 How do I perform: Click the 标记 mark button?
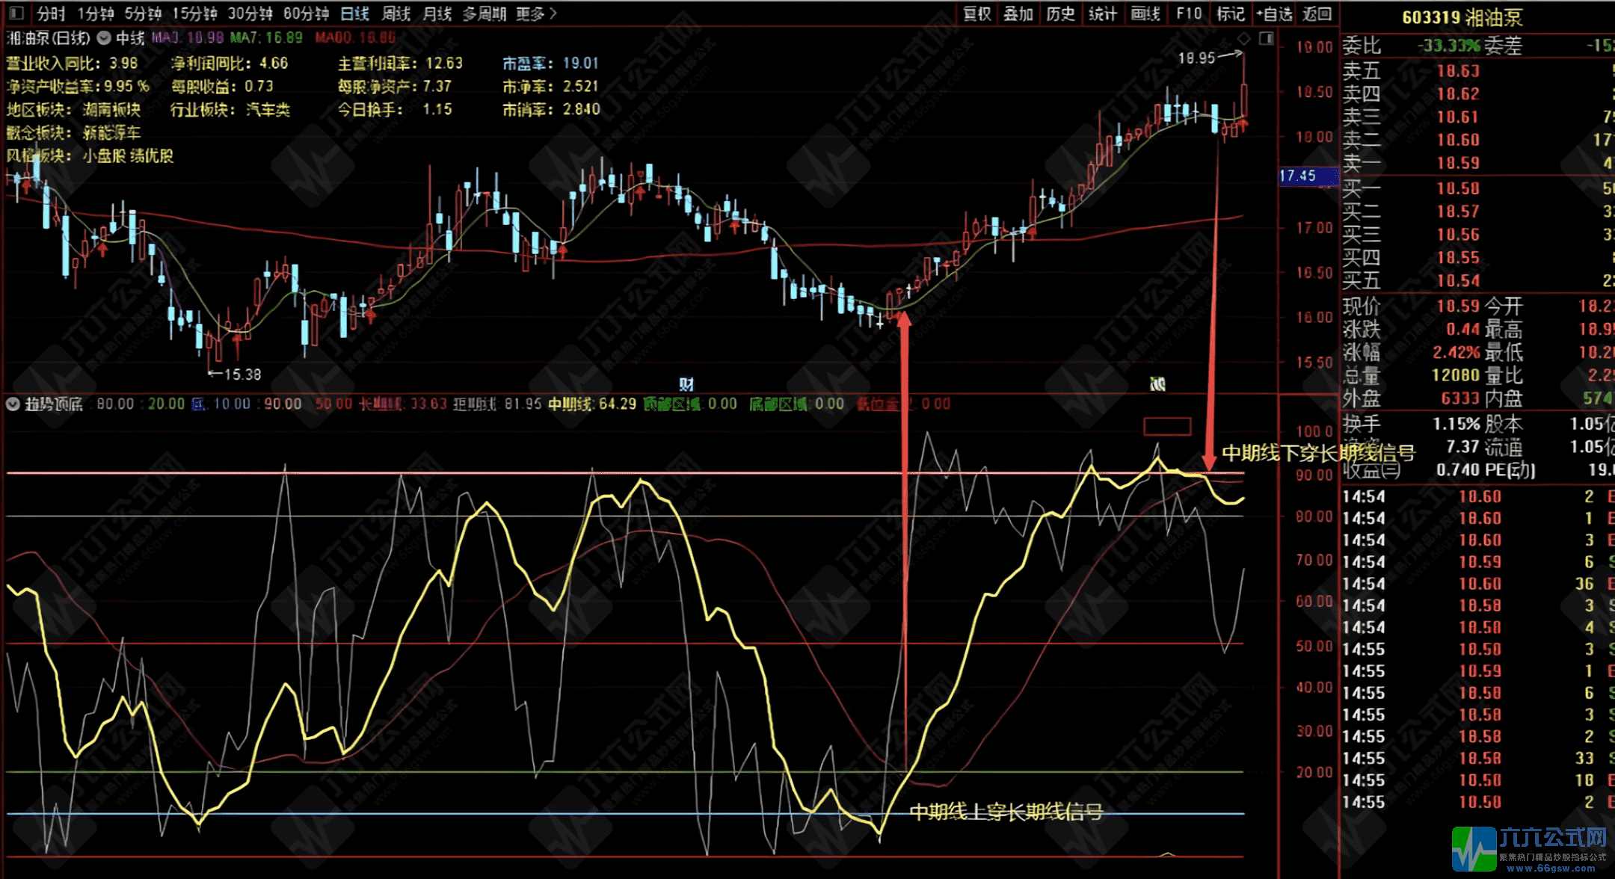tap(1231, 13)
